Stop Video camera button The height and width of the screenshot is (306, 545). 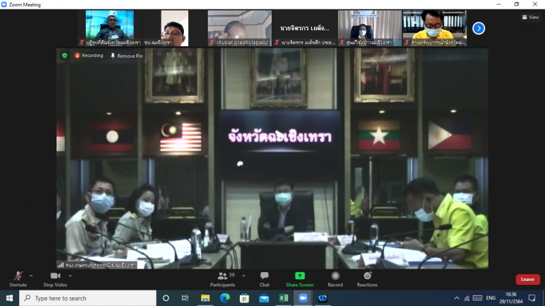[55, 279]
